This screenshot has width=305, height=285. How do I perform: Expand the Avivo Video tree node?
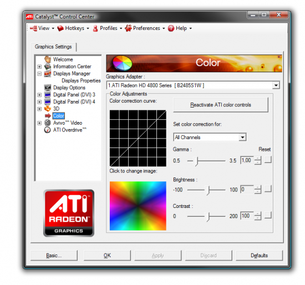[39, 123]
